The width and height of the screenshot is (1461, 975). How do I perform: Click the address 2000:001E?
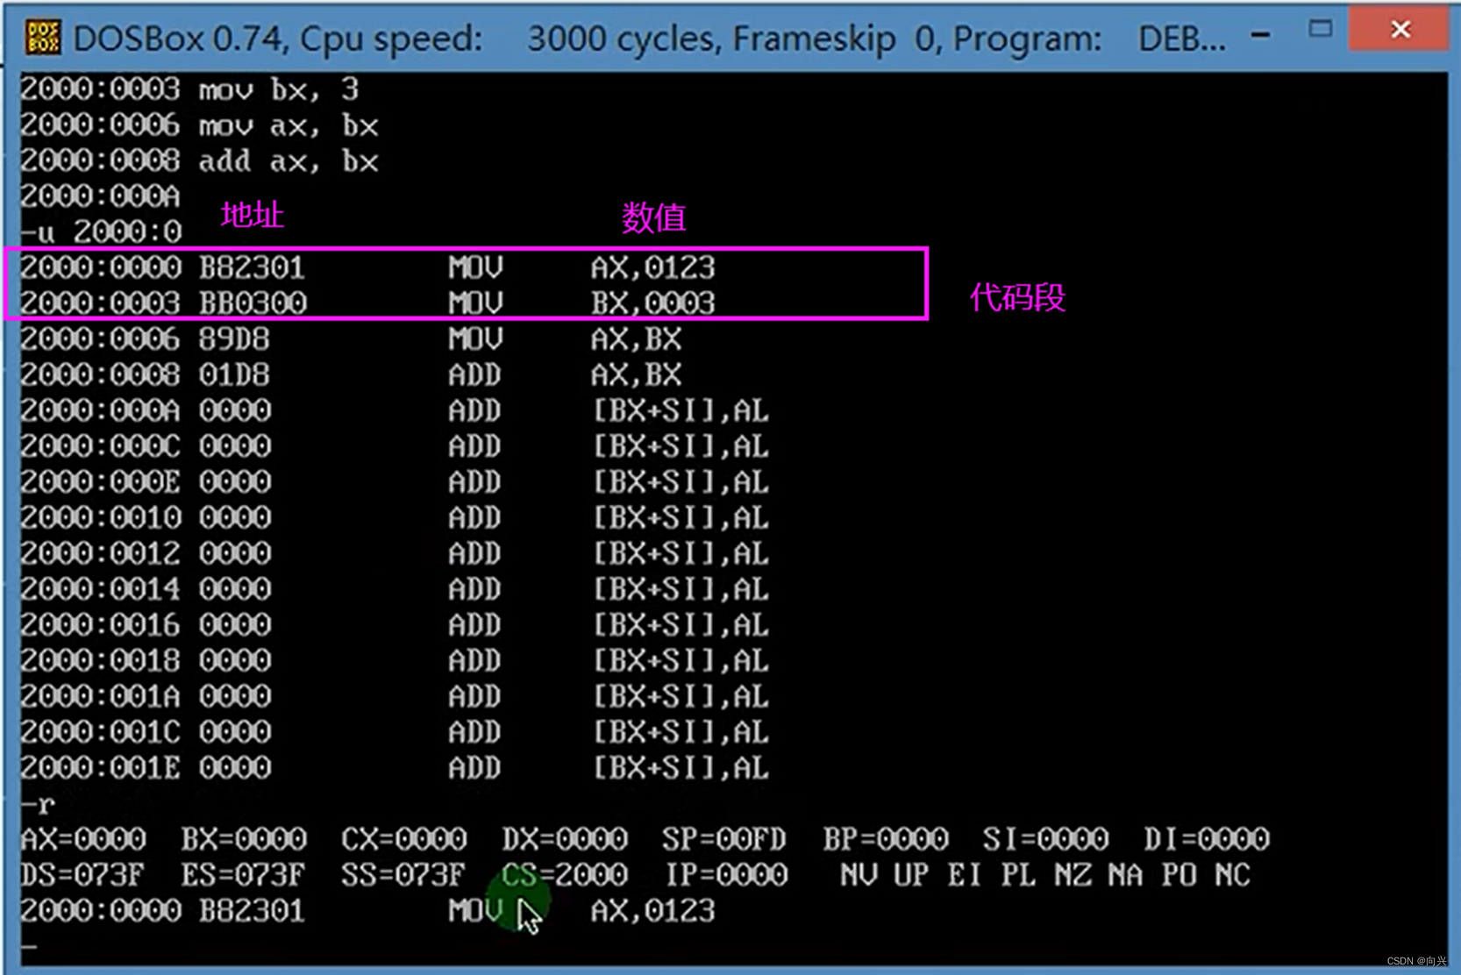click(100, 769)
